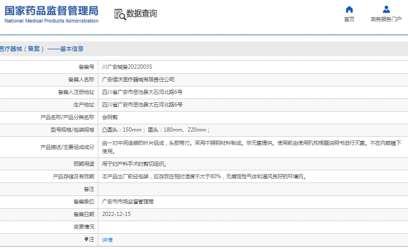This screenshot has width=408, height=249.
Task: Click the 医疗器械（备案）基本信息 header
Action: pyautogui.click(x=42, y=49)
